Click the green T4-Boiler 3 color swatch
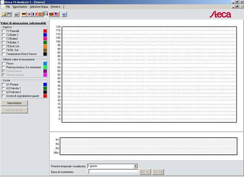 [45, 42]
